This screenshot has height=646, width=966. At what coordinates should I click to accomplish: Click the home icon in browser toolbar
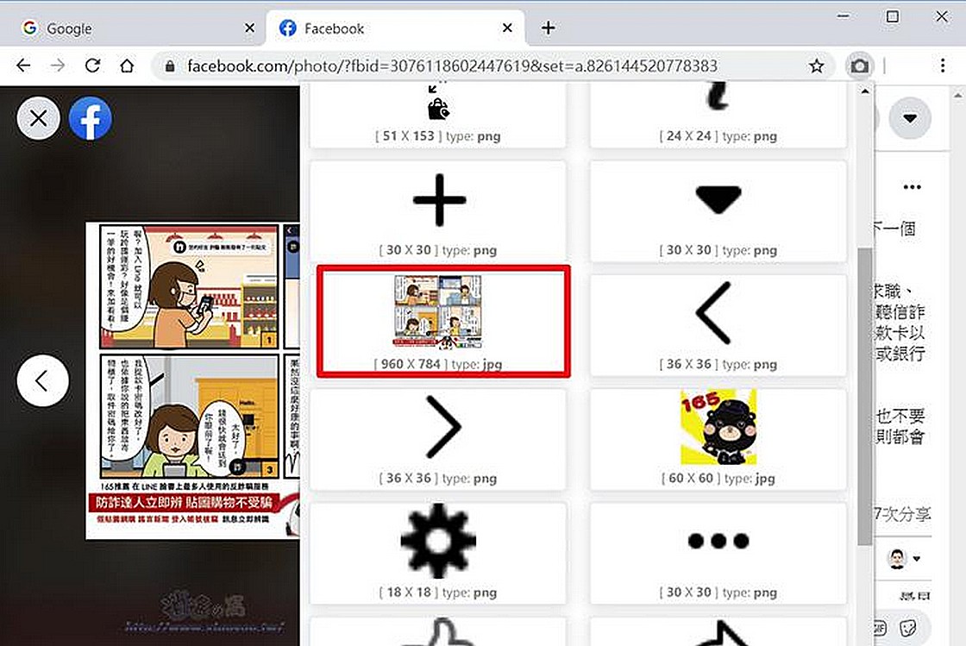pos(127,66)
